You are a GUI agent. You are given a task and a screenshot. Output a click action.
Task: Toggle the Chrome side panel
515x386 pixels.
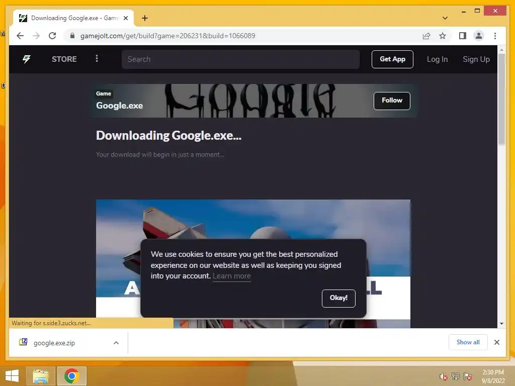[463, 36]
